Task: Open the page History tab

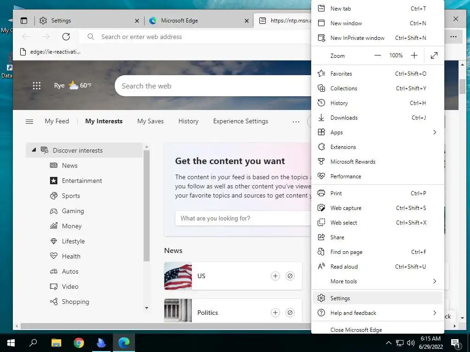Action: tap(188, 121)
